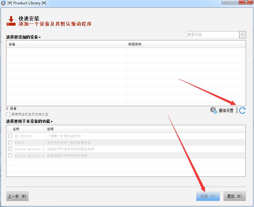Click the refresh device list icon
254x207 pixels.
(x=242, y=110)
